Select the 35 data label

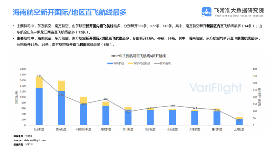[239, 120]
